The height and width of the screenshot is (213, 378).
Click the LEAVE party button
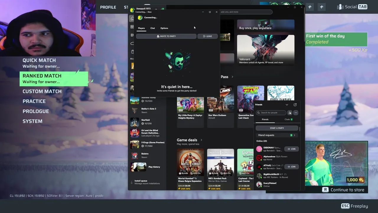(x=208, y=36)
